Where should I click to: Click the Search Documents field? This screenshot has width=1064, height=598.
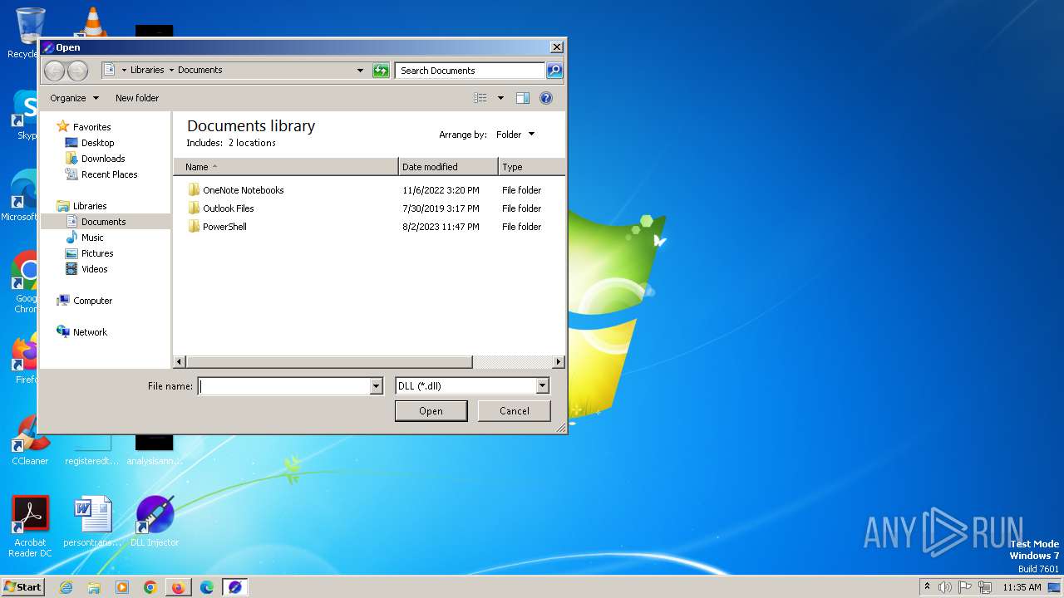pyautogui.click(x=470, y=71)
